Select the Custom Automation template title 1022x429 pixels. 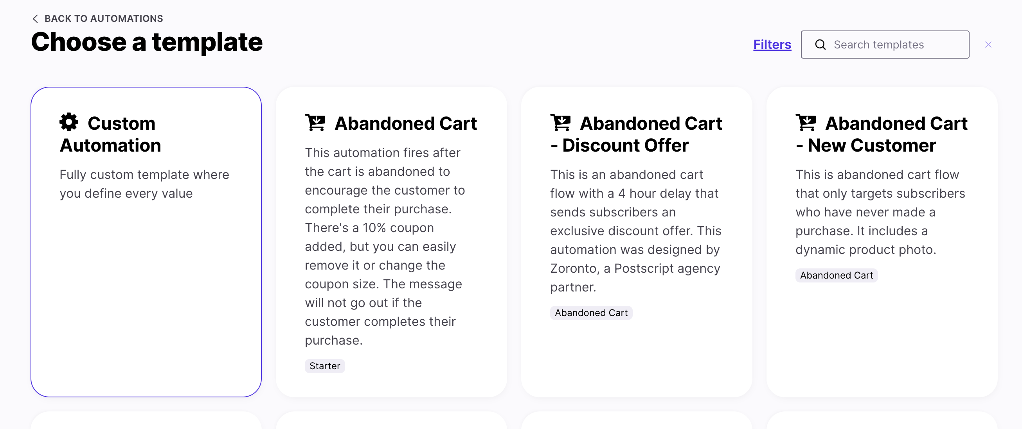111,134
